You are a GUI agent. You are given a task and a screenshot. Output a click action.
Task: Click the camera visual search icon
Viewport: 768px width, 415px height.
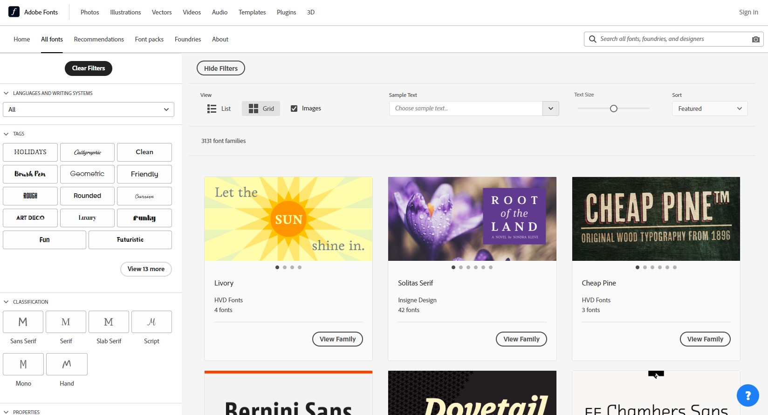pyautogui.click(x=756, y=40)
